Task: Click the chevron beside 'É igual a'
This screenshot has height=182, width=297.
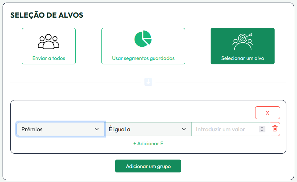Action: (x=184, y=129)
